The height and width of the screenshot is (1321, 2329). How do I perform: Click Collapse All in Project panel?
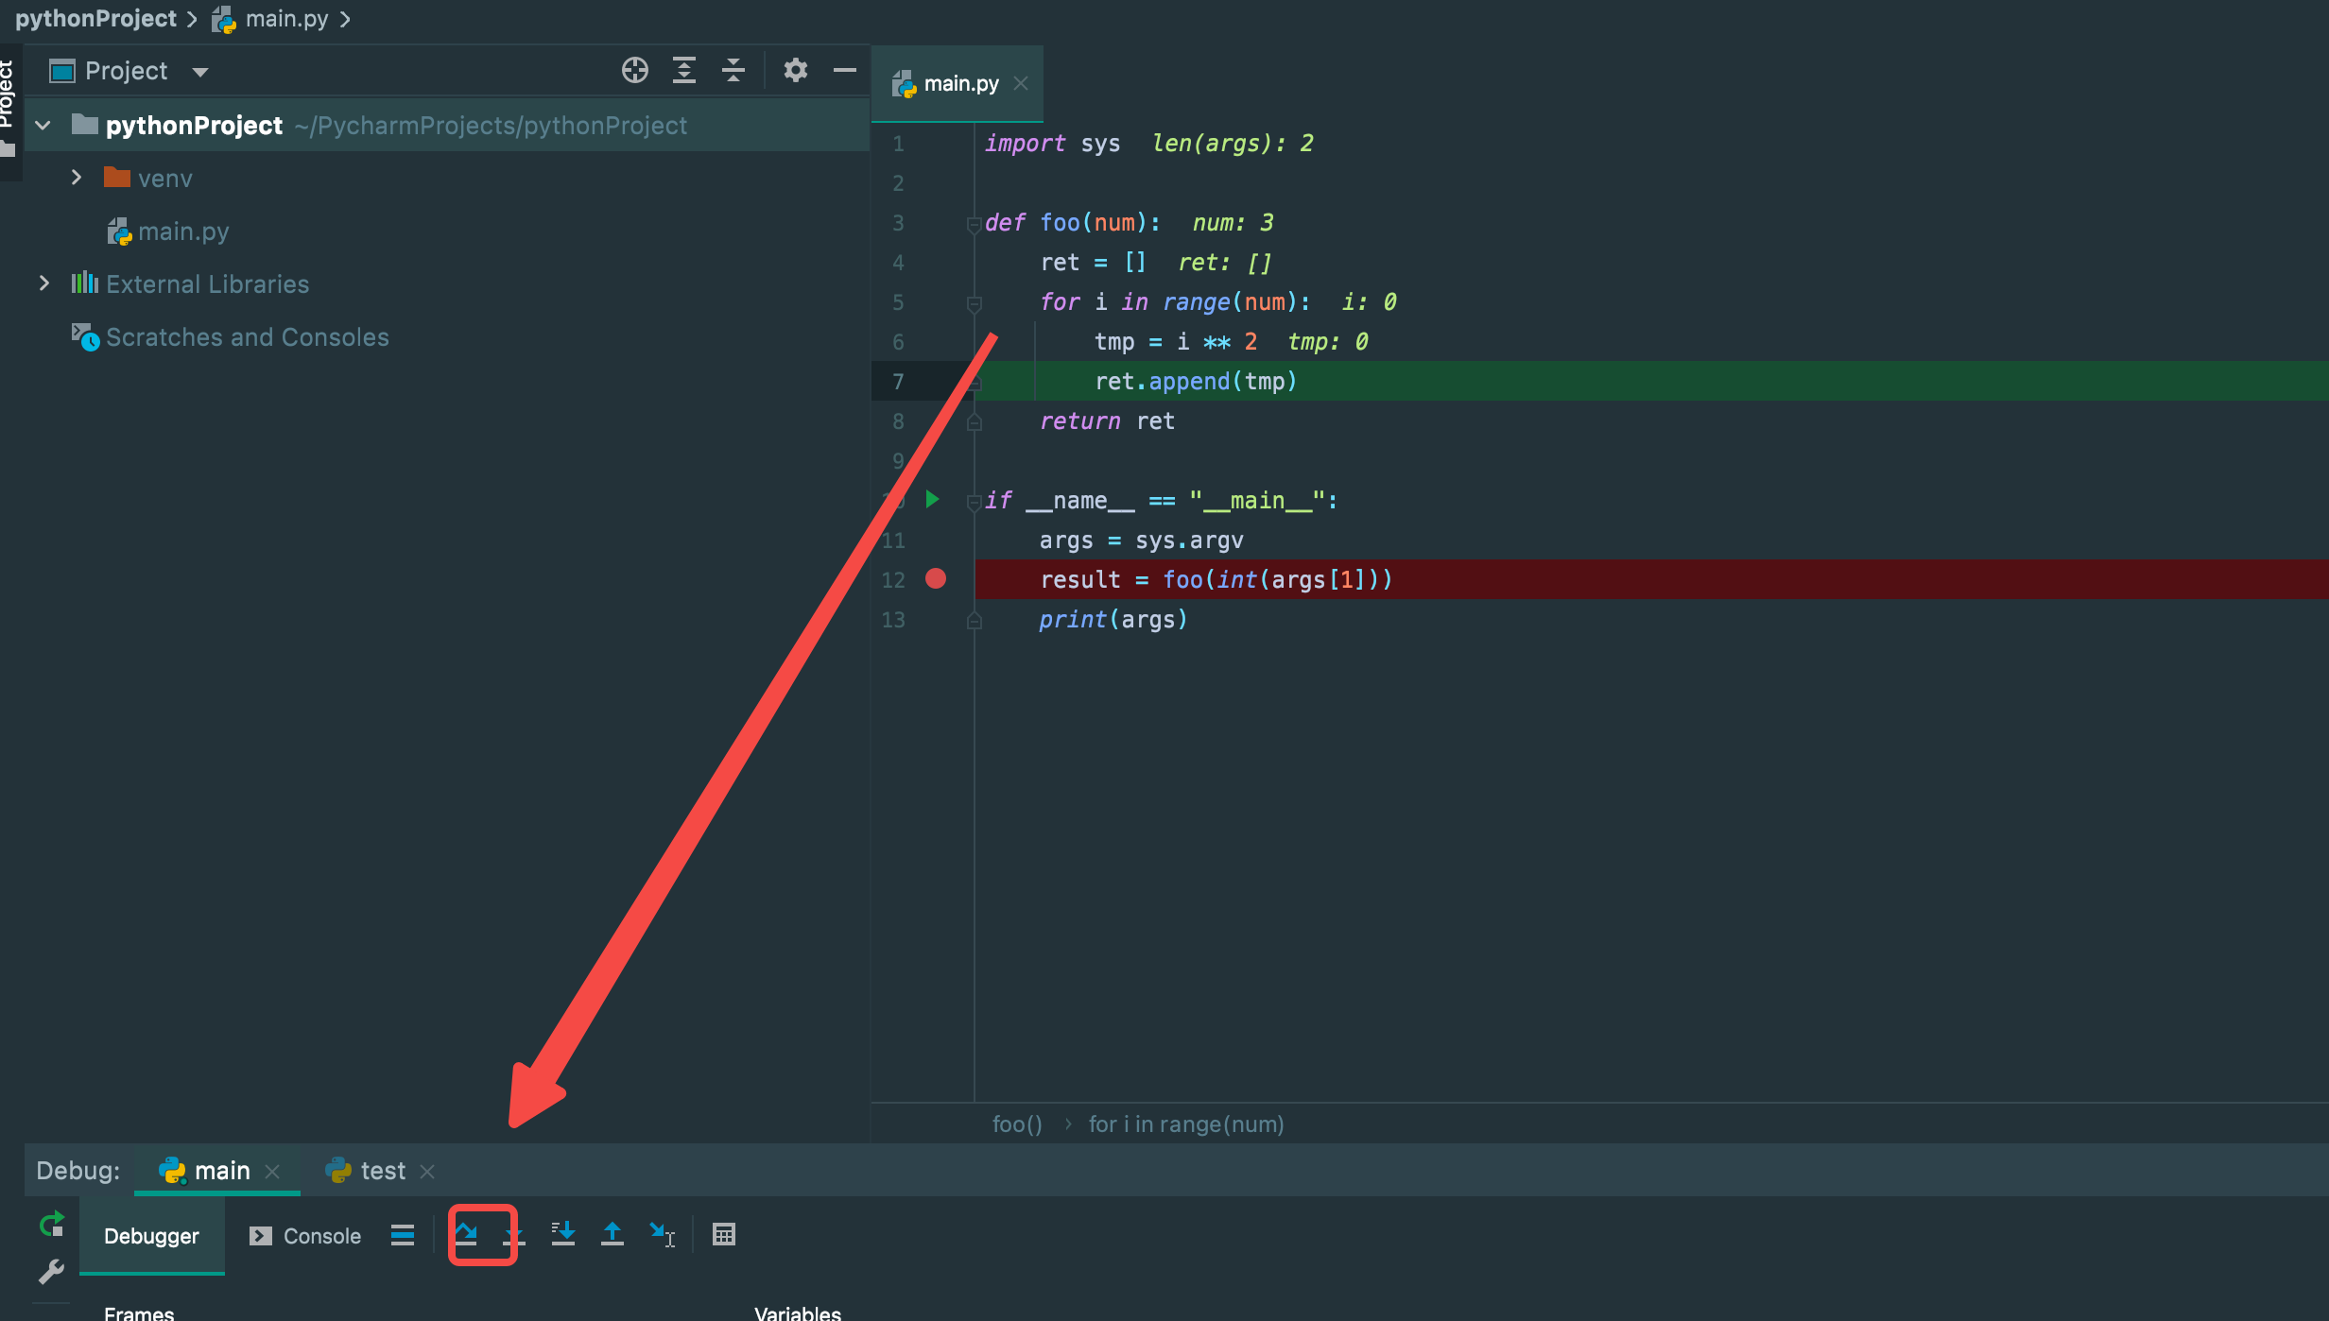[x=733, y=71]
